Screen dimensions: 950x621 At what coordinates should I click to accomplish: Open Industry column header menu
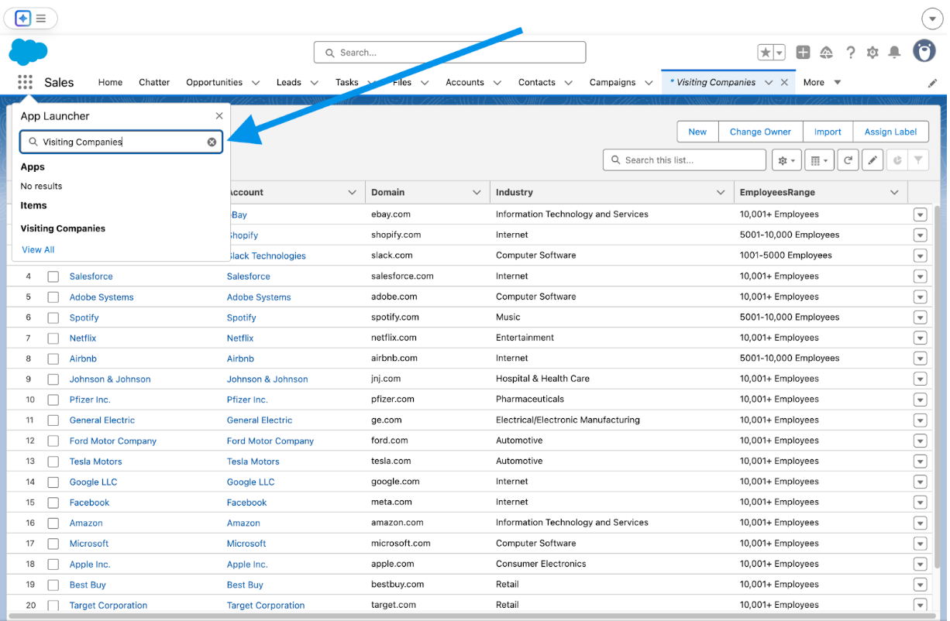[720, 192]
